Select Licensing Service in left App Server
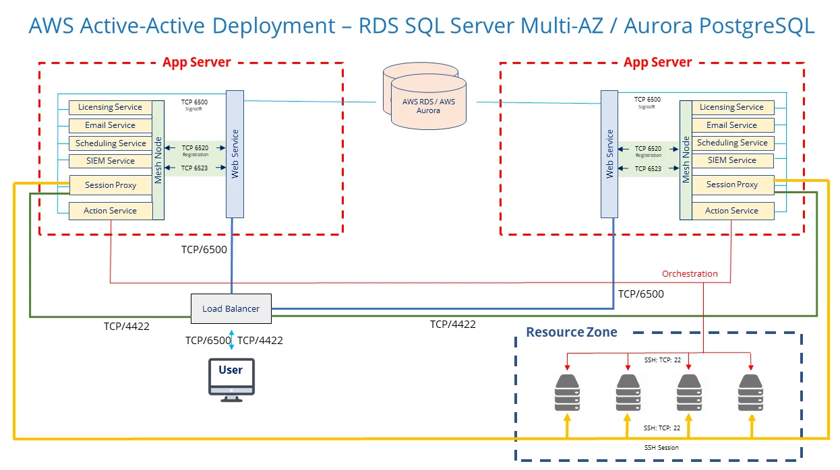 point(111,107)
